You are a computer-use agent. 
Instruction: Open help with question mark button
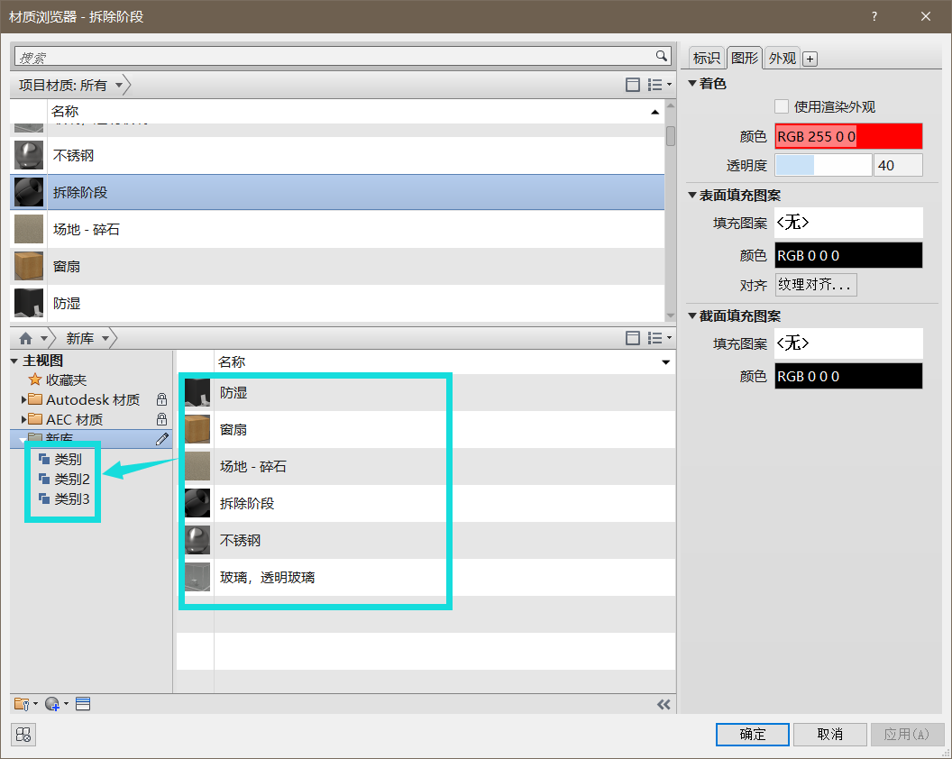874,16
